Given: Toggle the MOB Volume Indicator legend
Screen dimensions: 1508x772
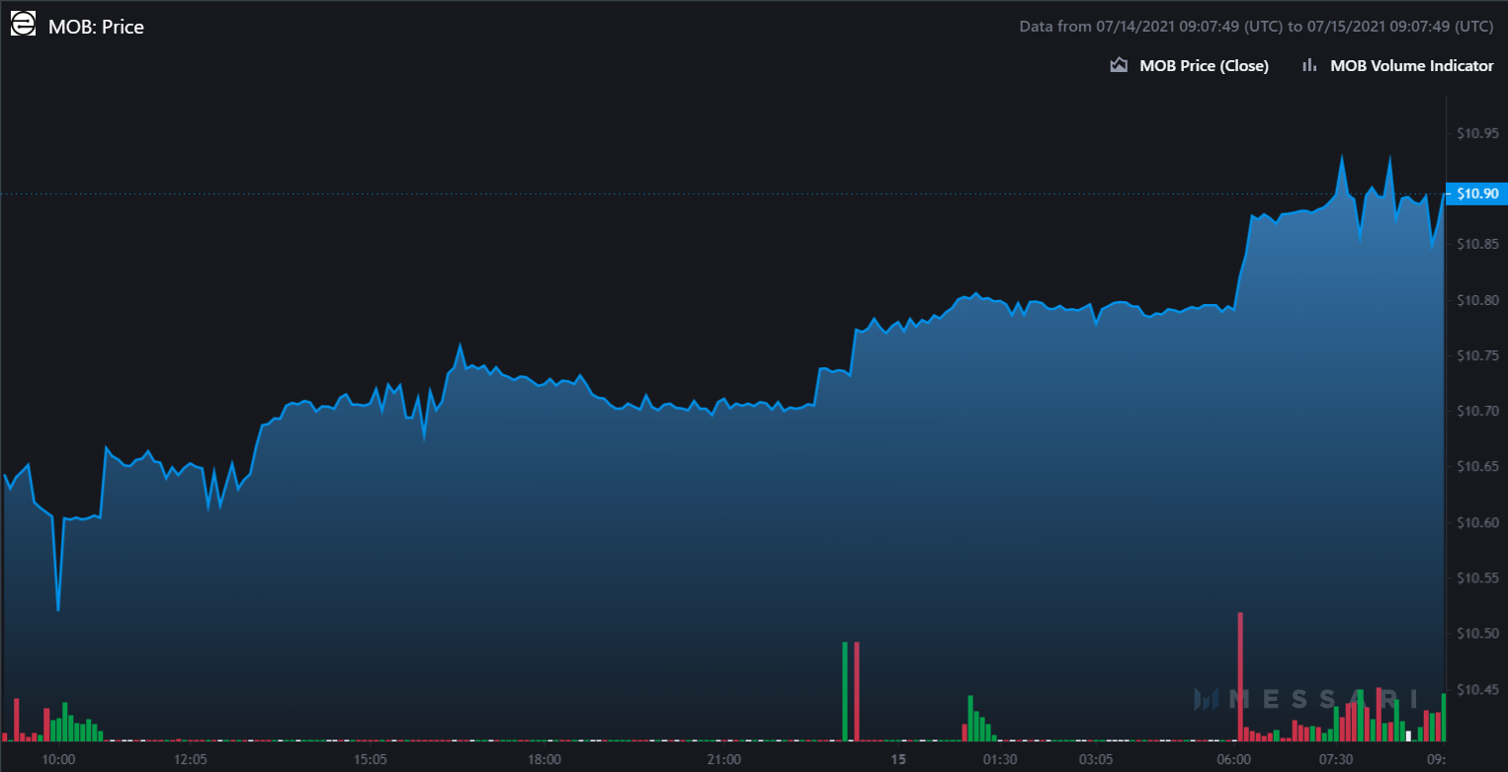Looking at the screenshot, I should [x=1397, y=66].
